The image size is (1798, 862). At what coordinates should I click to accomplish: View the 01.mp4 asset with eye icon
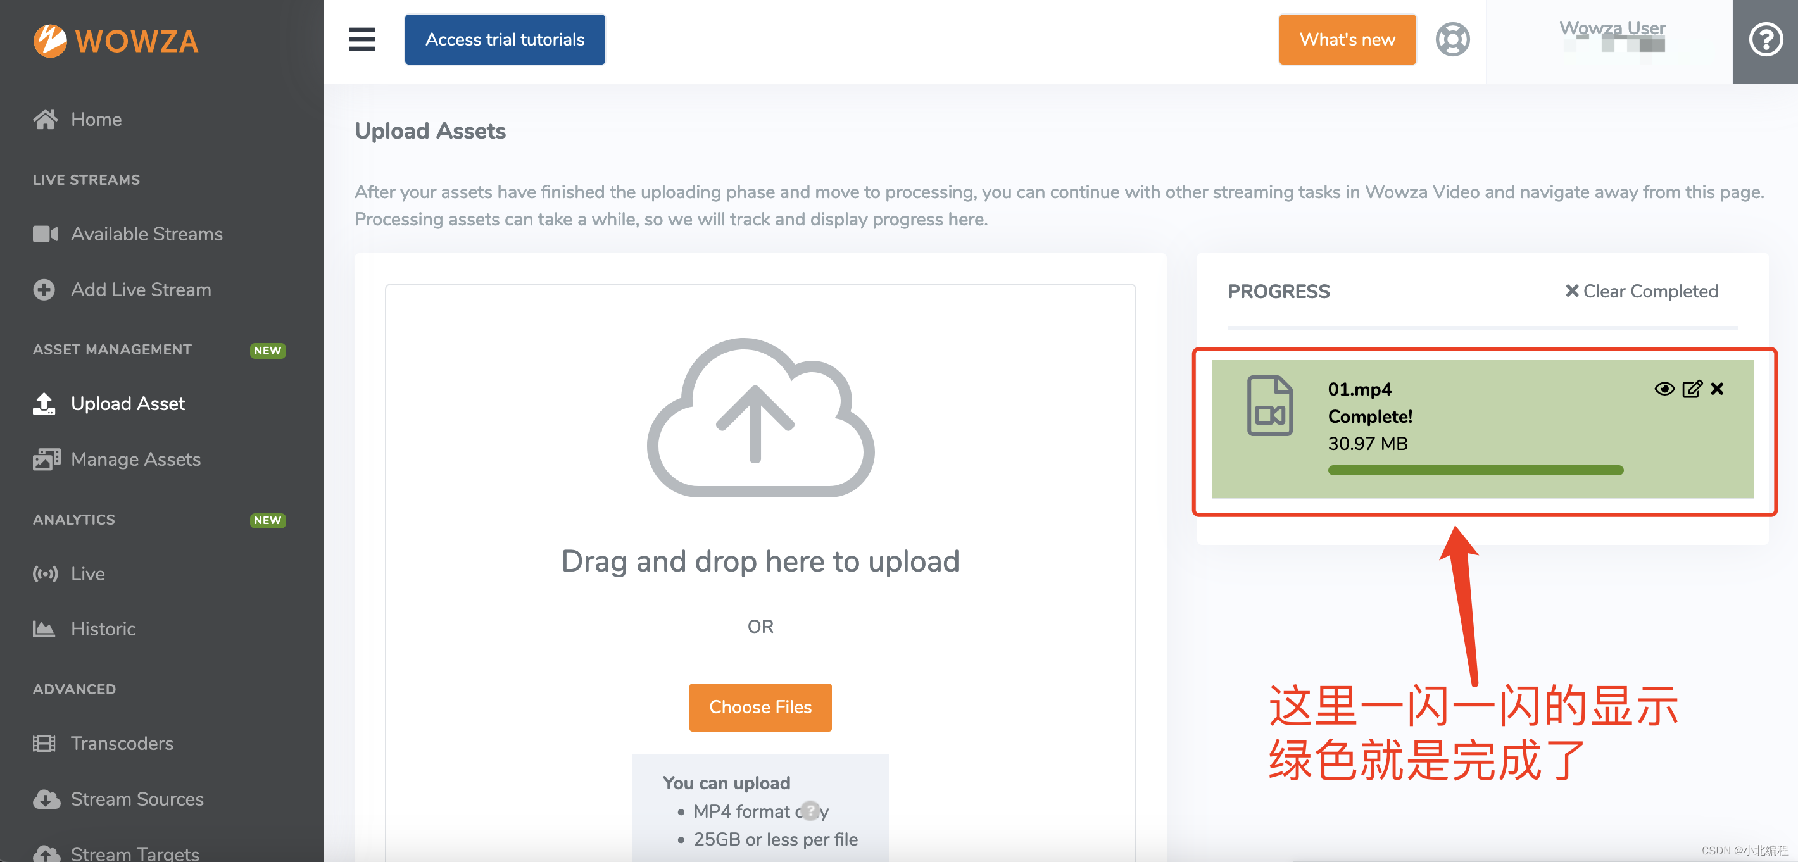pyautogui.click(x=1664, y=389)
